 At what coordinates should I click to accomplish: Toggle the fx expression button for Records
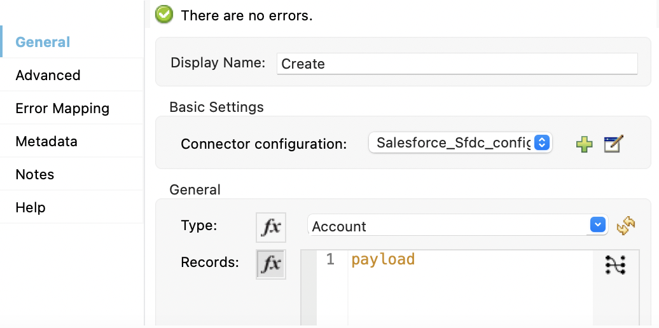pyautogui.click(x=271, y=264)
